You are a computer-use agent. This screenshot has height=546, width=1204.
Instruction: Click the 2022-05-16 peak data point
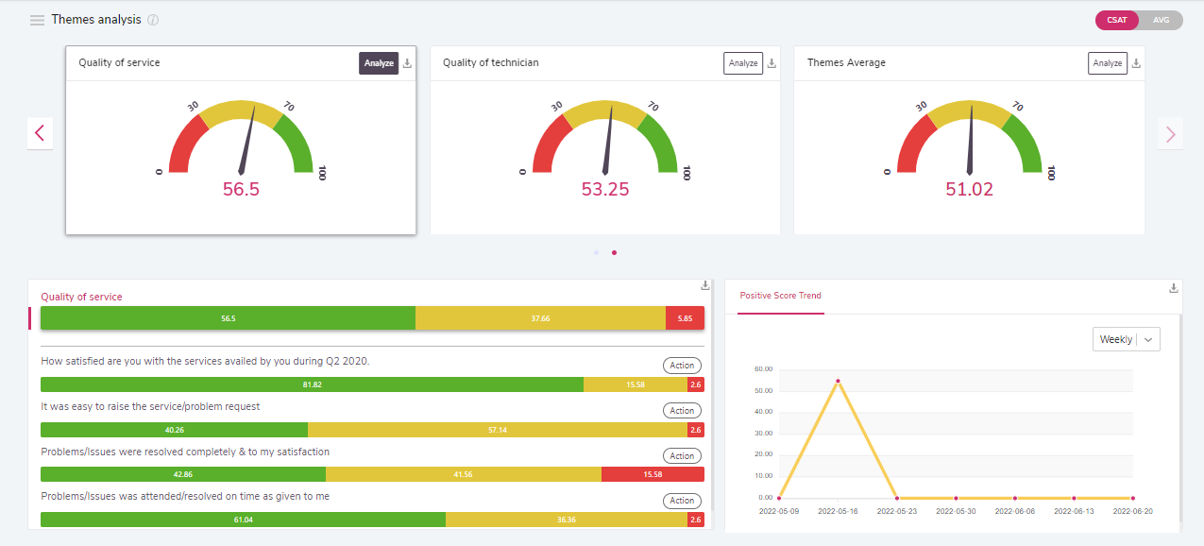(x=838, y=381)
